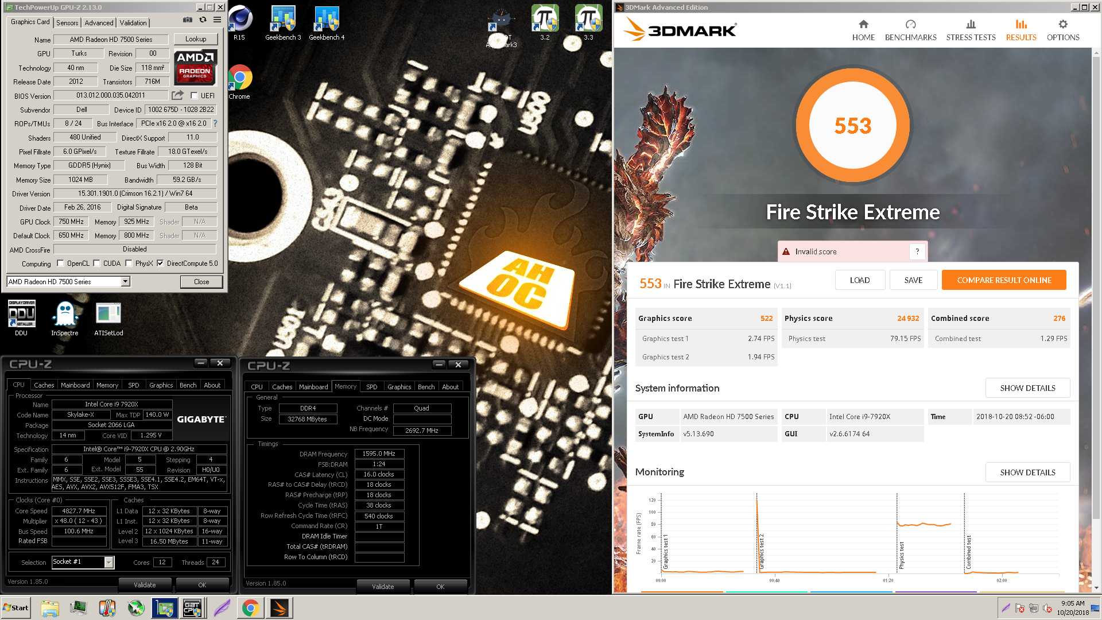Toggle the CUDA checkbox
The height and width of the screenshot is (620, 1102).
pyautogui.click(x=96, y=263)
